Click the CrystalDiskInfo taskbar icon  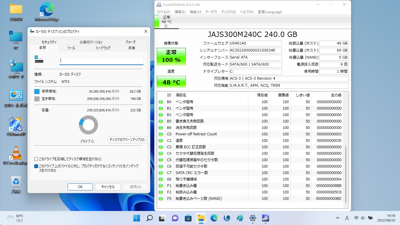(x=265, y=218)
